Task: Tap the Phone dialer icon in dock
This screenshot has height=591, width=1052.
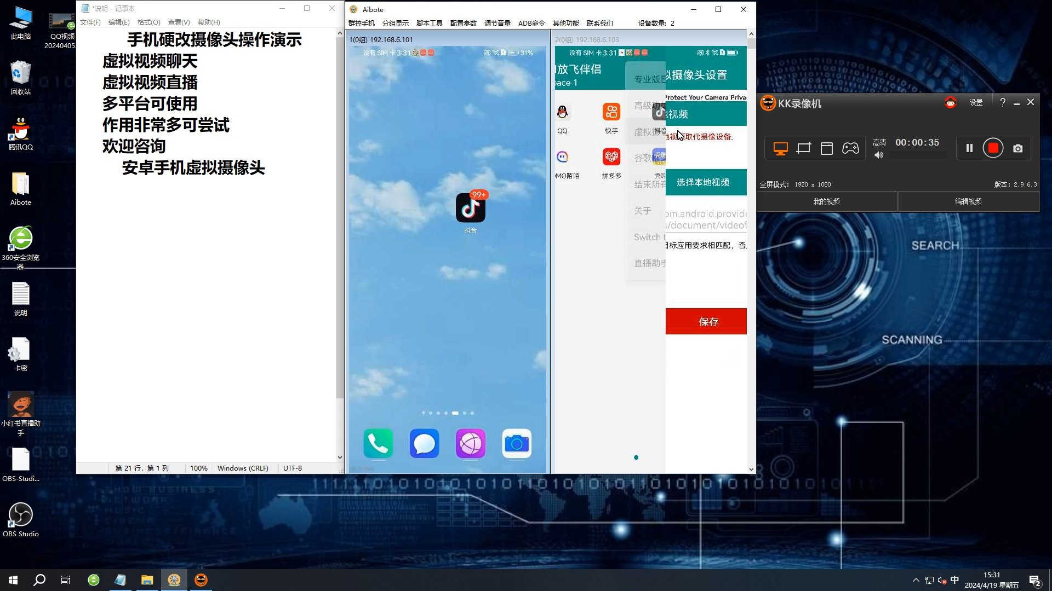Action: [378, 443]
